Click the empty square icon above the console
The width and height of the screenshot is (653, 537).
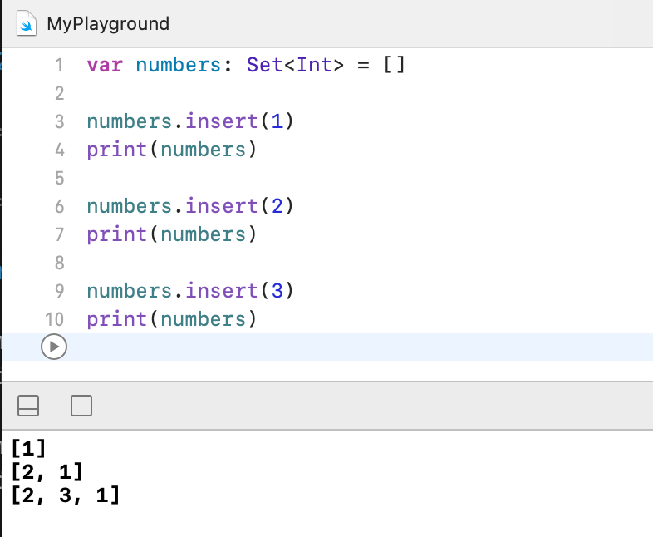coord(81,406)
